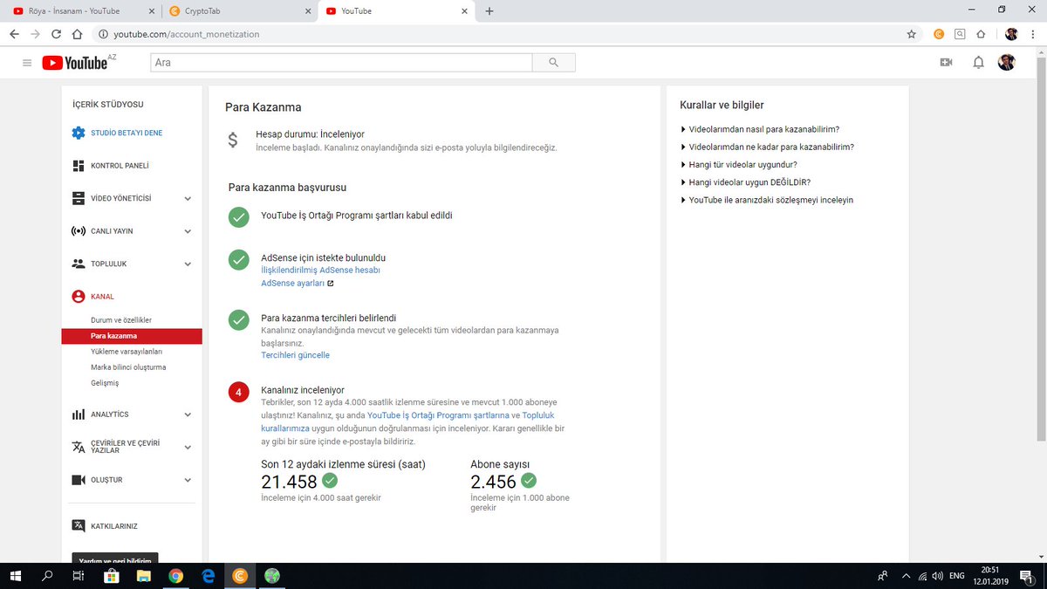Click the Studio Beta gear icon
The image size is (1047, 589).
[x=79, y=133]
